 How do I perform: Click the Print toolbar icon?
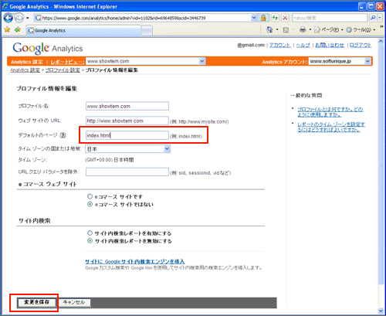click(x=303, y=30)
